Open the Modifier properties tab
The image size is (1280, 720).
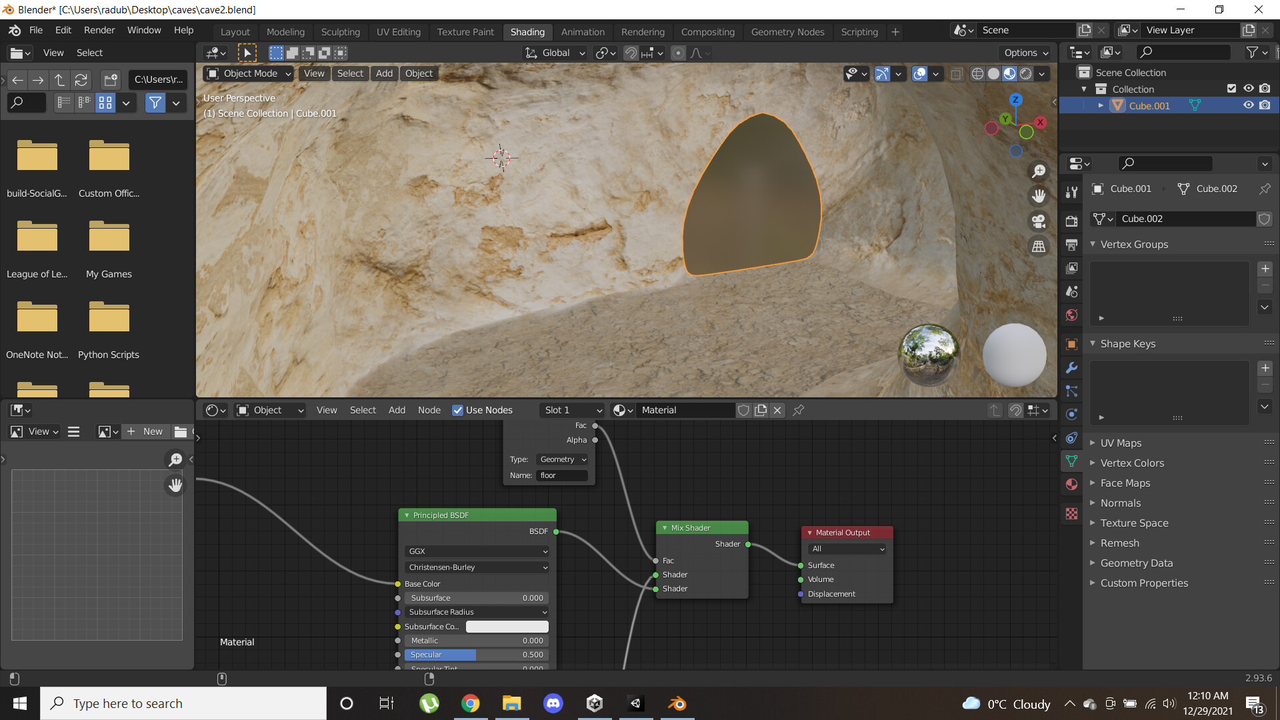[1071, 367]
